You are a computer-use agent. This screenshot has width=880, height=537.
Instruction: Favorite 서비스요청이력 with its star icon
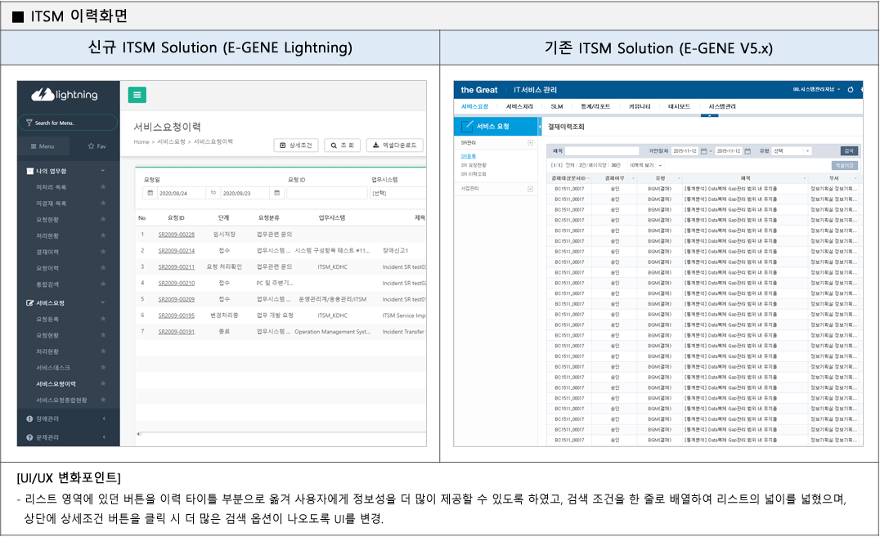(103, 383)
